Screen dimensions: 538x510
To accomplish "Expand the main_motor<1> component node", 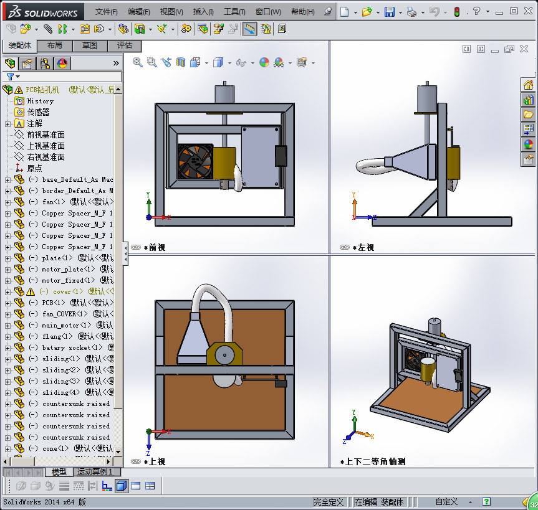I will 7,326.
